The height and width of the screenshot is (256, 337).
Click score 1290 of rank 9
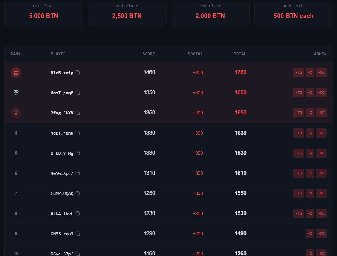pos(149,233)
